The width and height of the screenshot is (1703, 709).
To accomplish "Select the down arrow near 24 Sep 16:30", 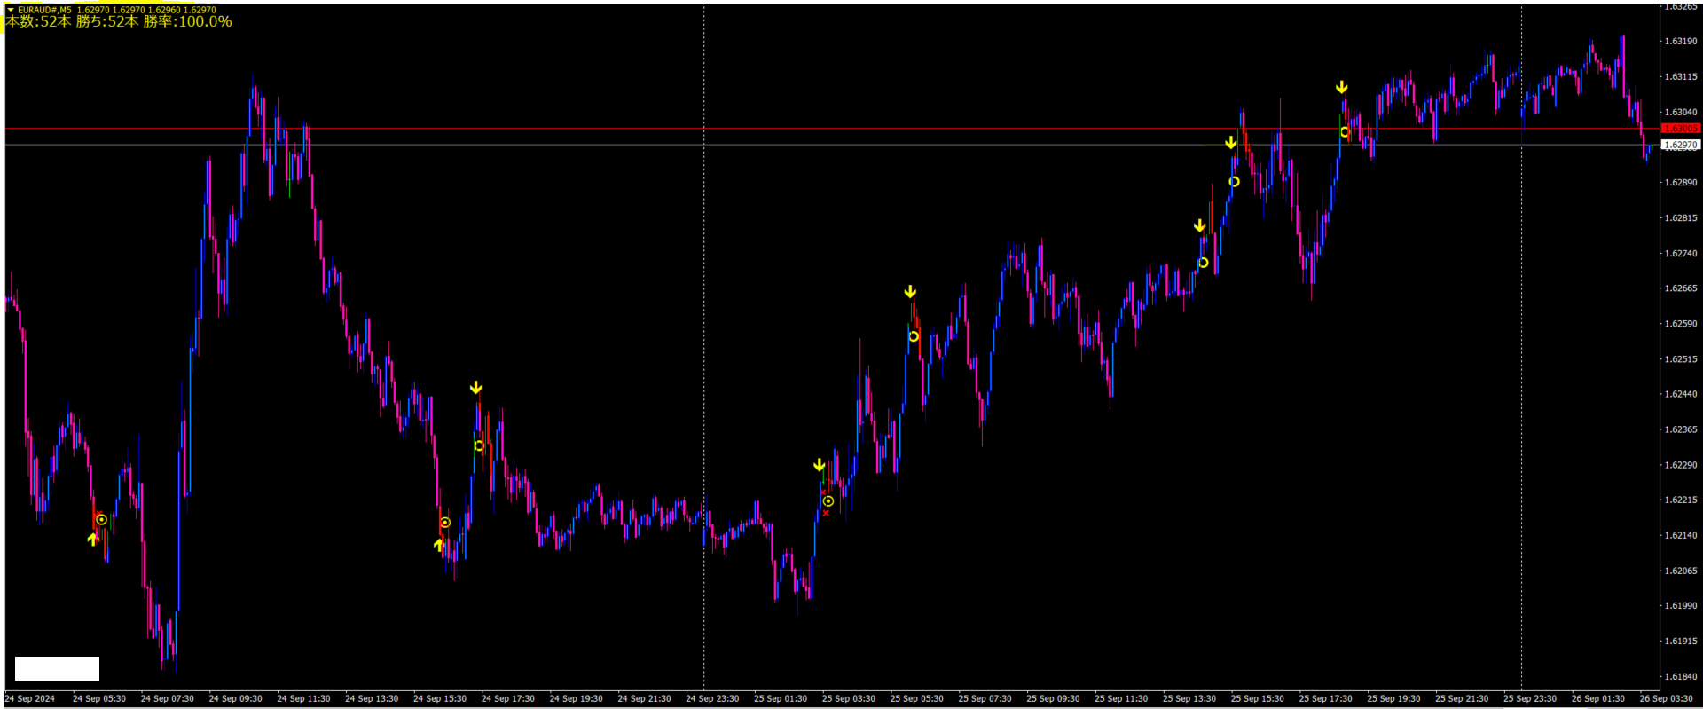I will tap(476, 388).
